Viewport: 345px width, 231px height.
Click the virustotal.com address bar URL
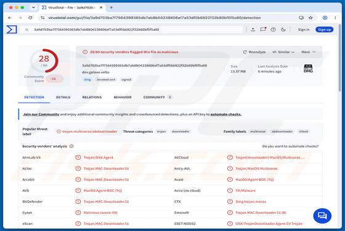tap(154, 18)
